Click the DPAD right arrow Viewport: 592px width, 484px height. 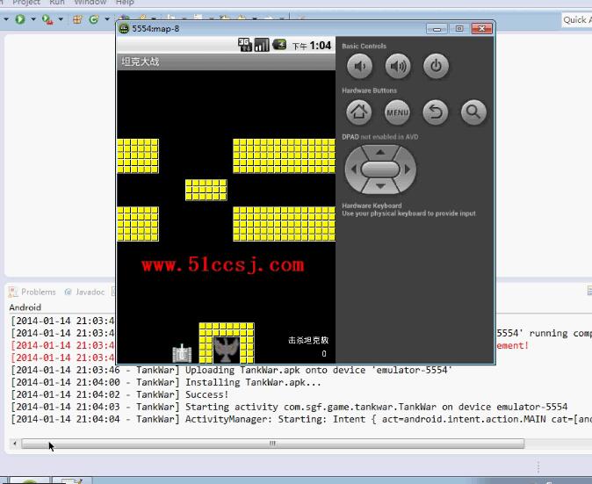point(408,170)
